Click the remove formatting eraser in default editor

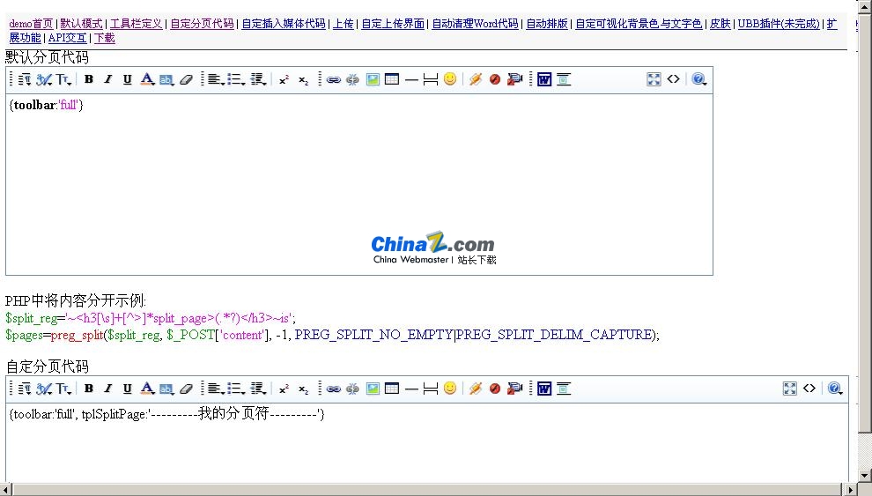coord(186,79)
